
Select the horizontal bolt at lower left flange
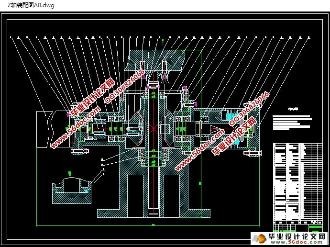[x=79, y=152]
